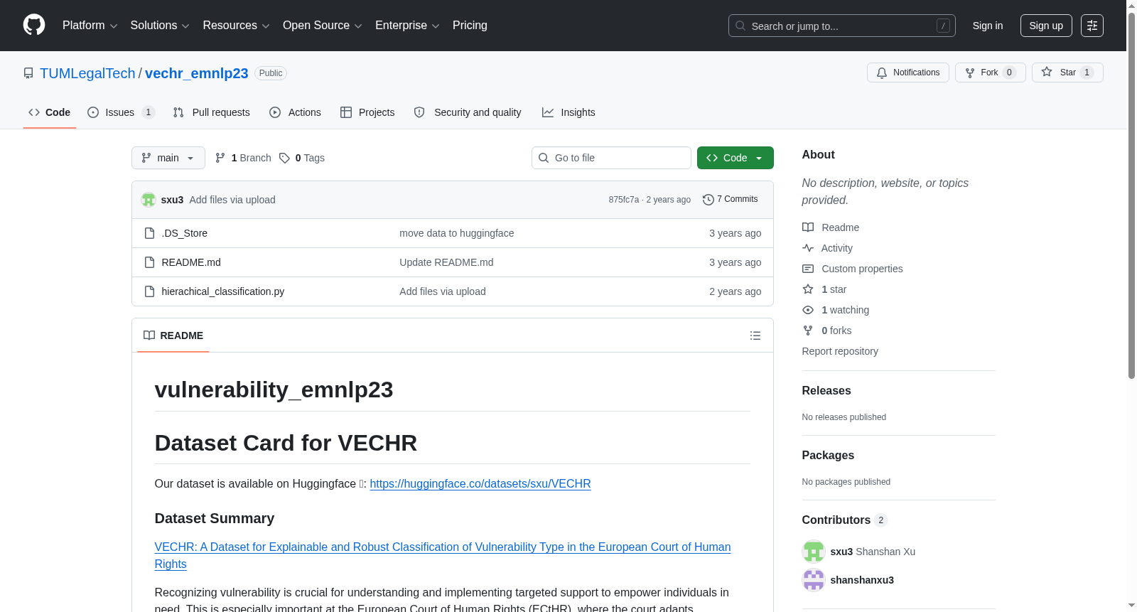Image resolution: width=1137 pixels, height=612 pixels.
Task: Expand the Resources menu
Action: pos(237,26)
